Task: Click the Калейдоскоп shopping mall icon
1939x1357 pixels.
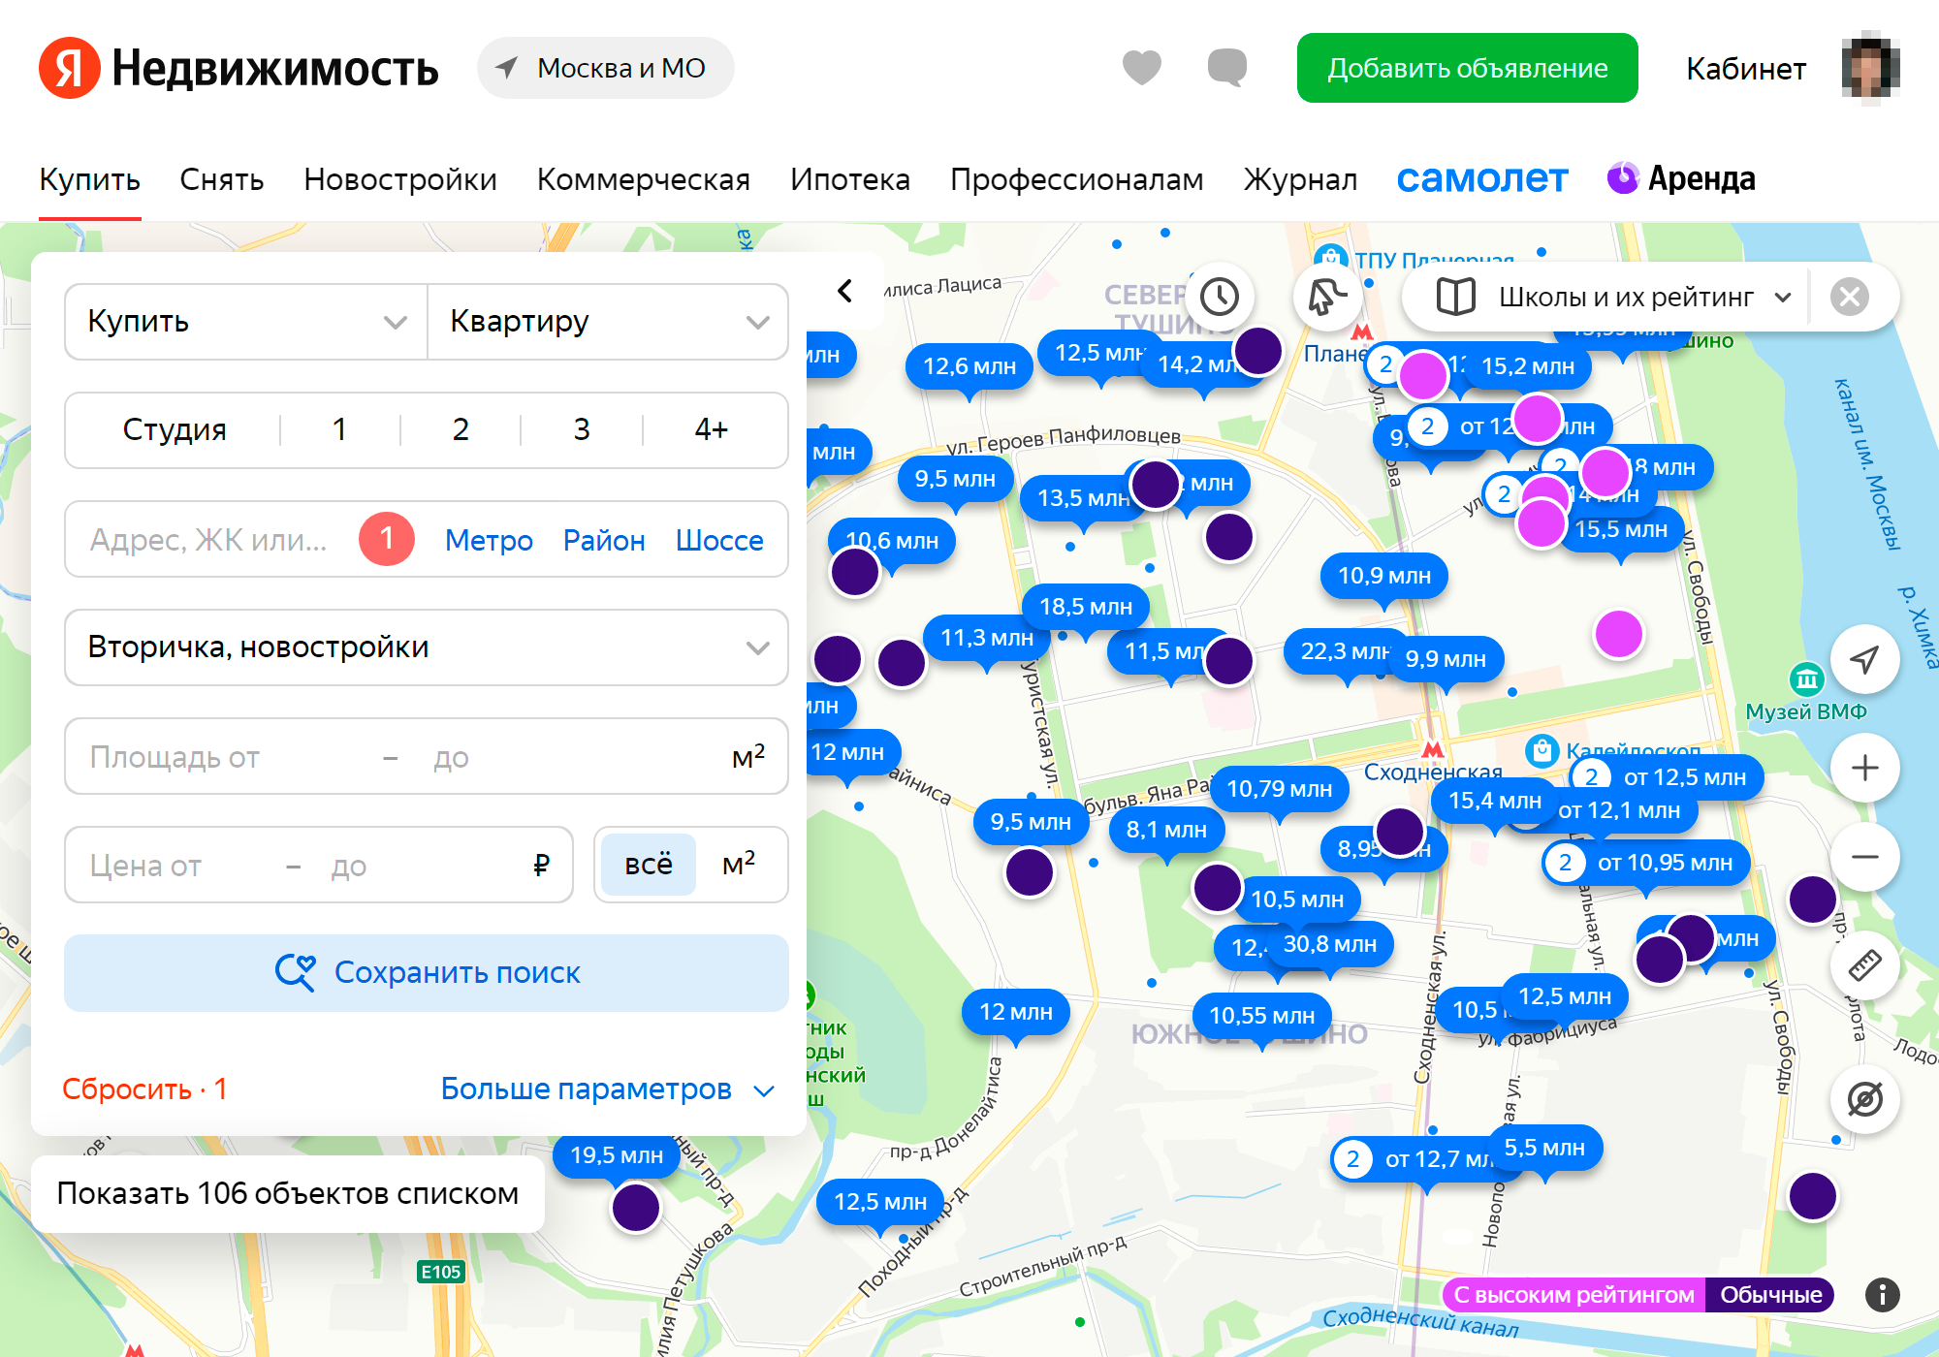Action: coord(1542,750)
